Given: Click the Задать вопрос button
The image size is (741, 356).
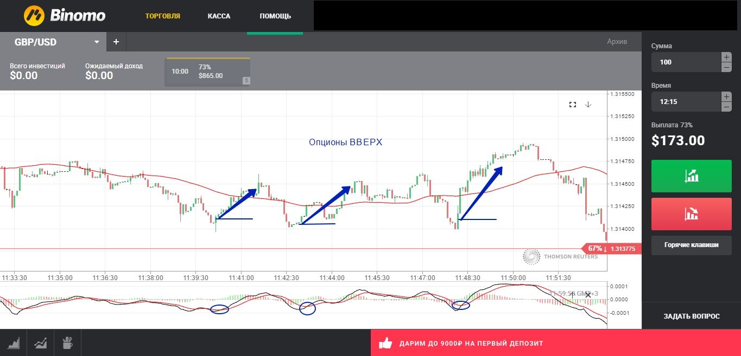Looking at the screenshot, I should (x=691, y=316).
